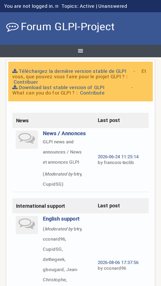
Task: Click the 'by cconard96' last post text
Action: 112,268
